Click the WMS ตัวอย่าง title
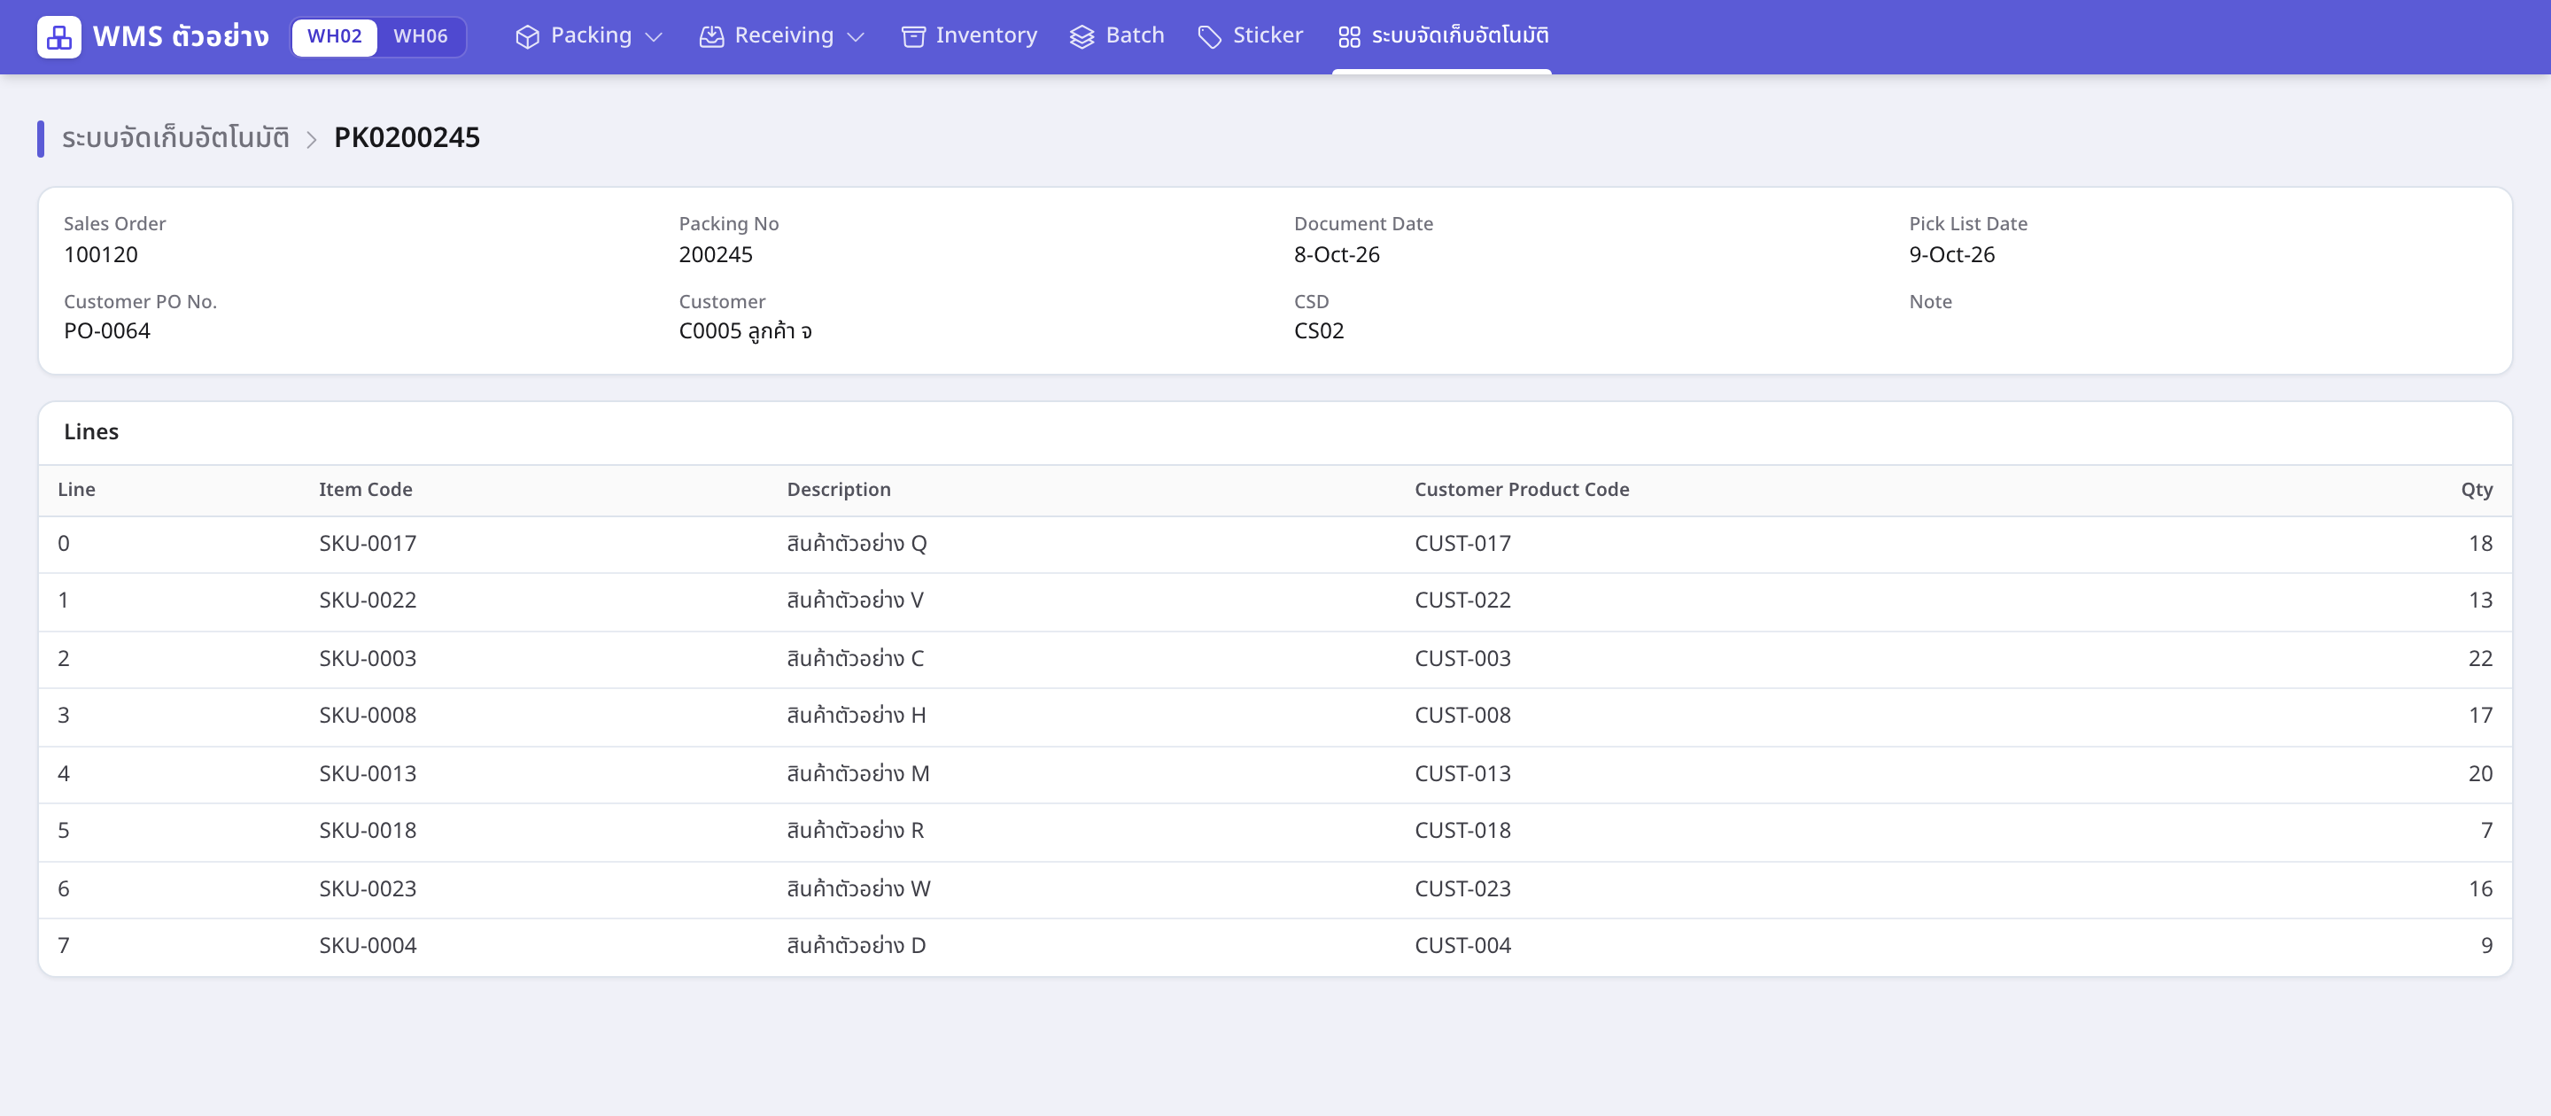Viewport: 2551px width, 1116px height. coord(182,36)
